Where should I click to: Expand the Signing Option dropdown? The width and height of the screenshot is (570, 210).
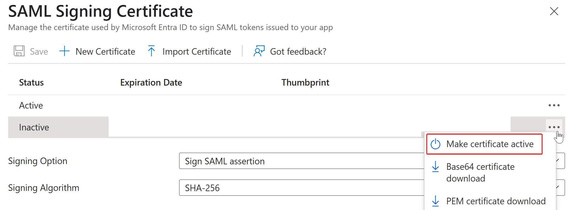pyautogui.click(x=301, y=161)
